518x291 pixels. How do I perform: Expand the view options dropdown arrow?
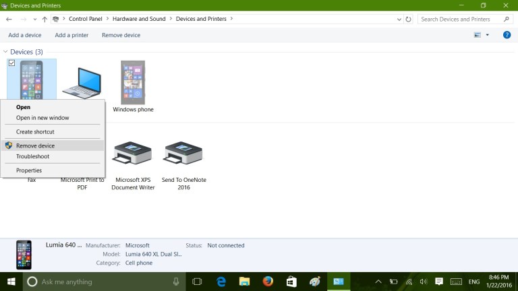(x=487, y=35)
